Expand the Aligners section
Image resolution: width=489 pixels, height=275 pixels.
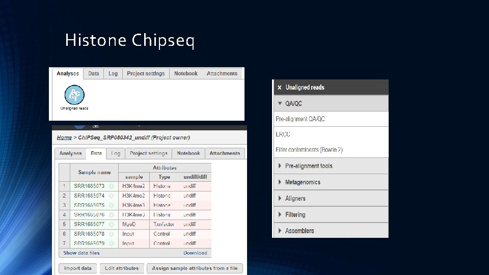tap(331, 198)
